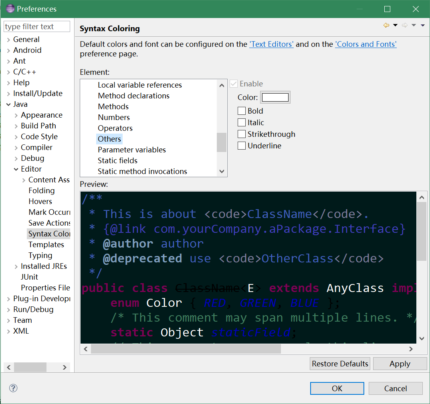Image resolution: width=430 pixels, height=404 pixels.
Task: Open the help question mark icon
Action: (x=13, y=388)
